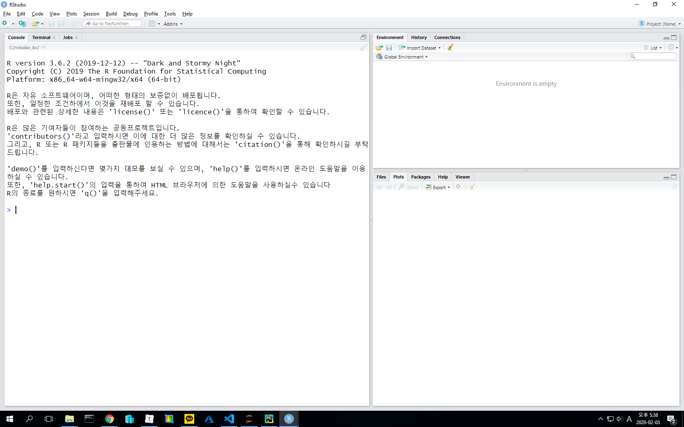Go to next plot arrow
This screenshot has width=684, height=427.
[389, 187]
